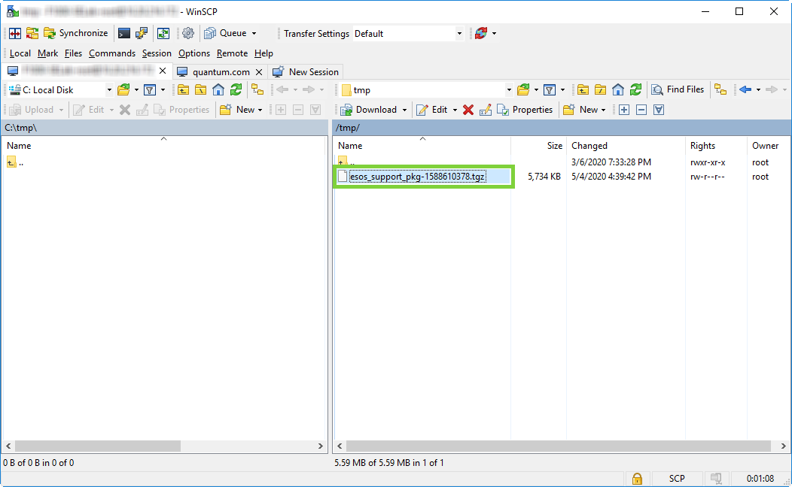The image size is (792, 487).
Task: Open remote file Properties
Action: coord(525,110)
